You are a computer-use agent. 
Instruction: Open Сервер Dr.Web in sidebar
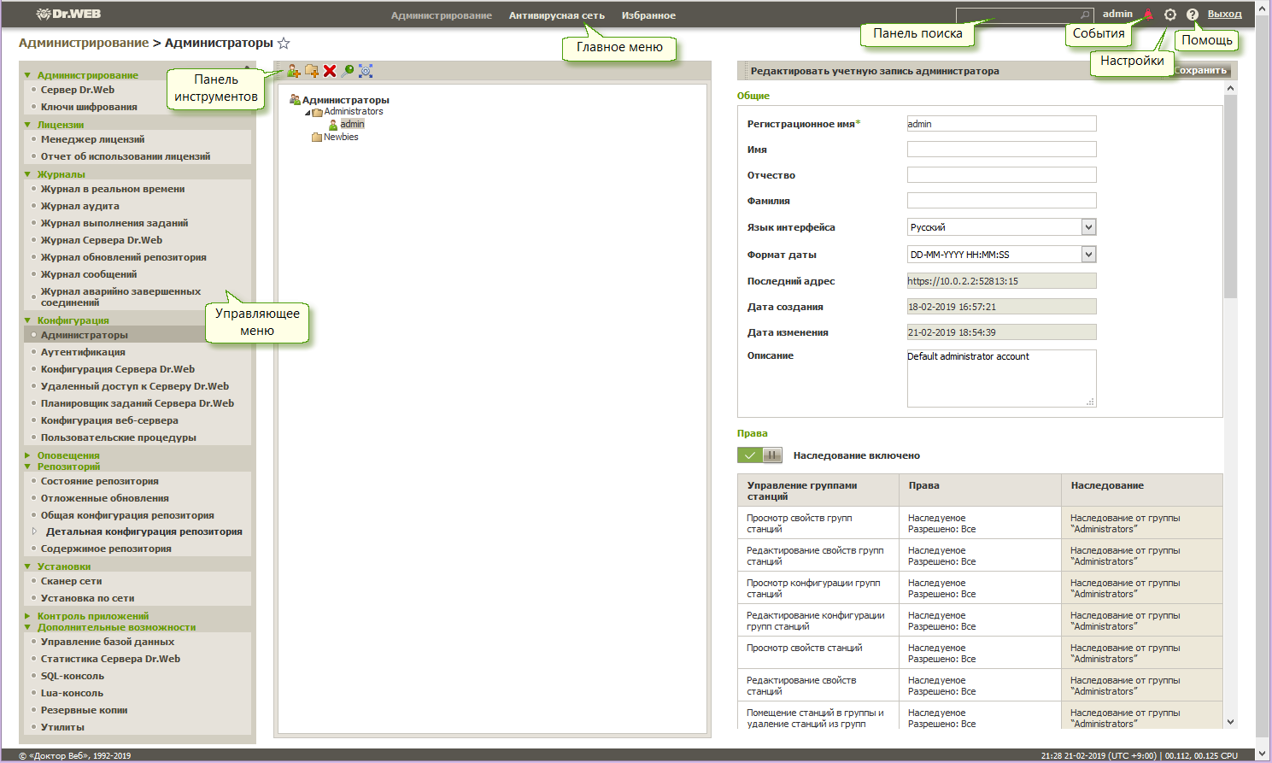point(78,90)
